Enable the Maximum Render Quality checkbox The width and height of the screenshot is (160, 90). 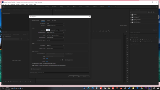click(x=44, y=63)
